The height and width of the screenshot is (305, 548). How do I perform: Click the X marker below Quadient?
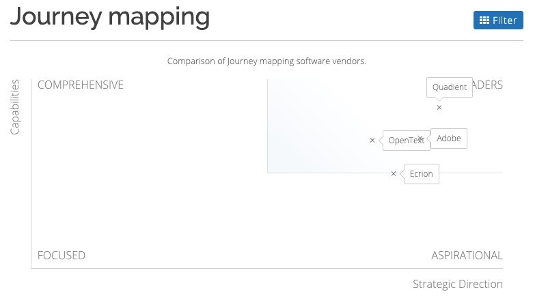tap(439, 108)
